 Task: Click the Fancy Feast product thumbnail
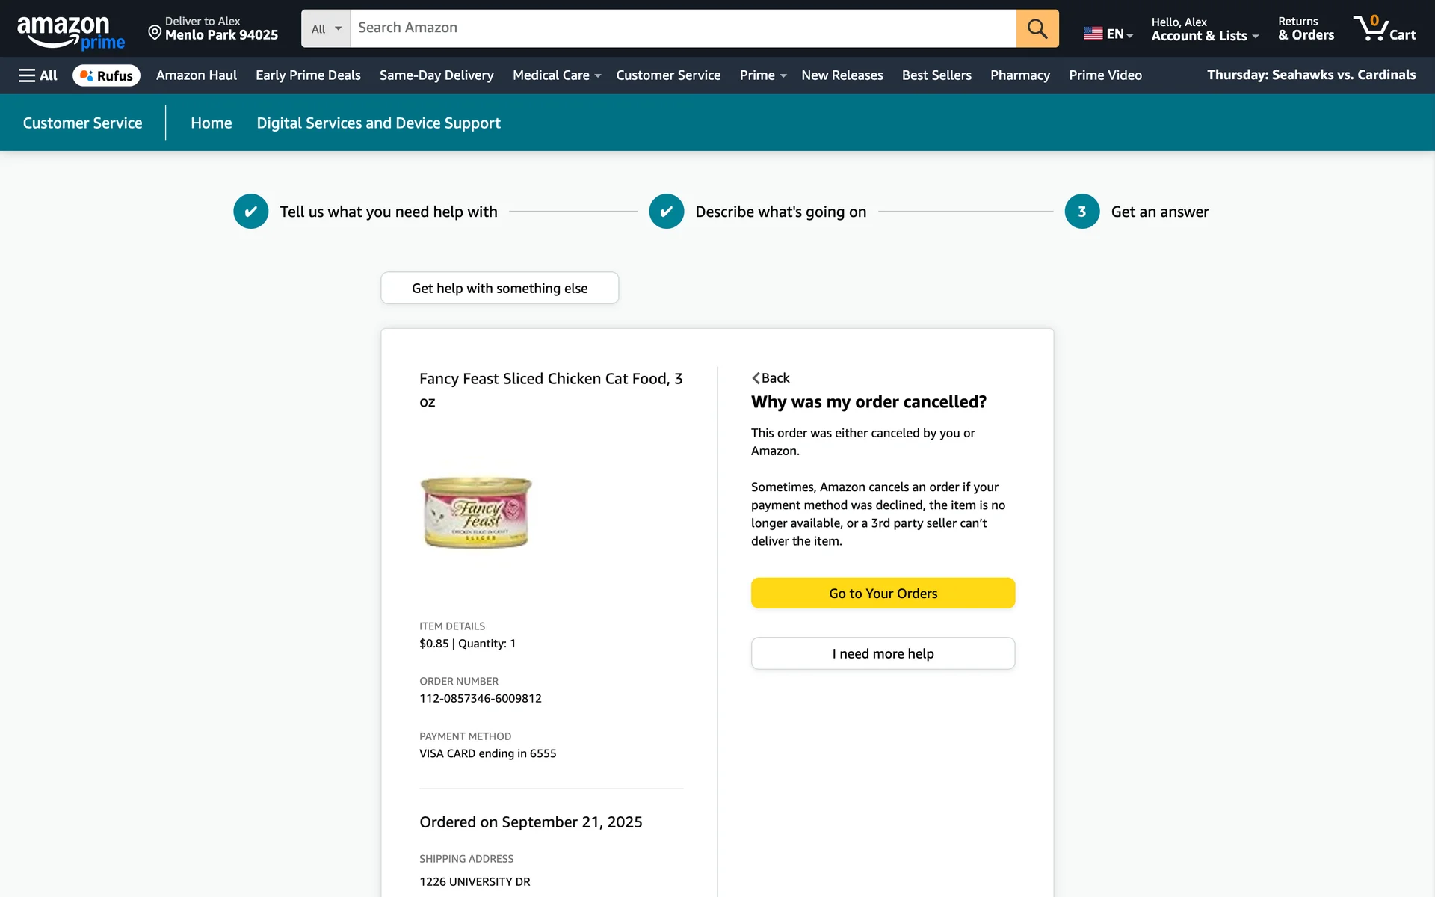476,513
